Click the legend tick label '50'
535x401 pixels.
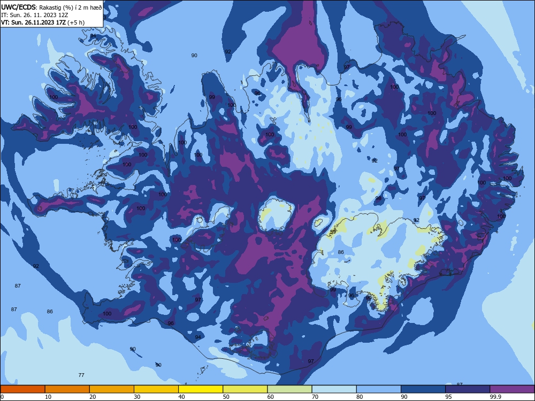(226, 397)
